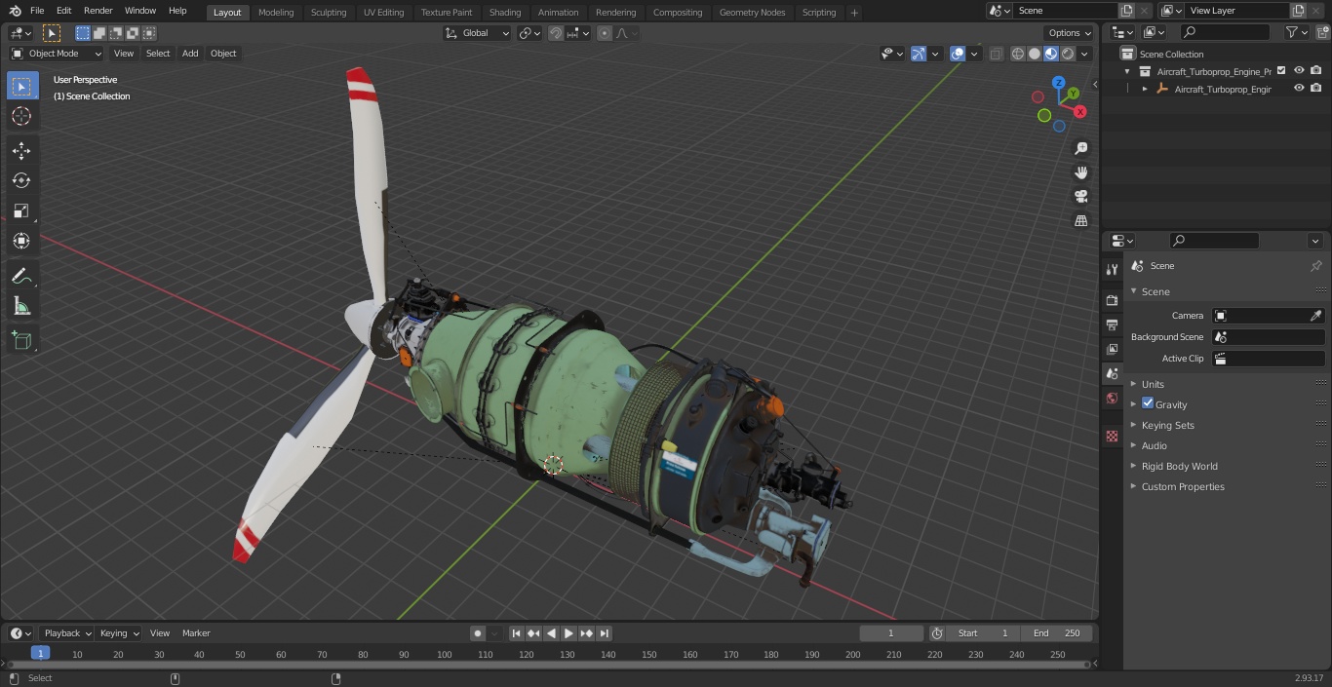Open the Tool properties tab
The image size is (1332, 687).
click(x=1112, y=269)
